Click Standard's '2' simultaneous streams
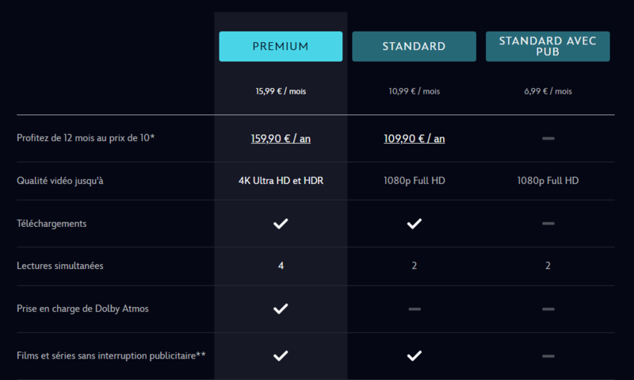Screen dimensions: 634x380 tap(414, 266)
